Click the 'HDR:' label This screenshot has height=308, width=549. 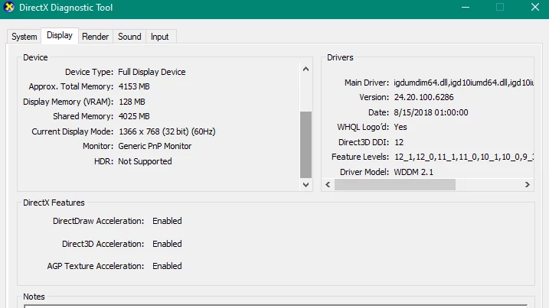103,161
